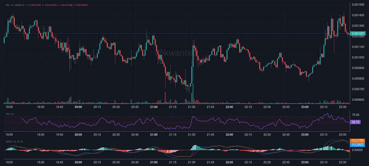This screenshot has width=369, height=166.
Task: Click 21:15 on the RSI pane time axis
Action: pos(173,134)
